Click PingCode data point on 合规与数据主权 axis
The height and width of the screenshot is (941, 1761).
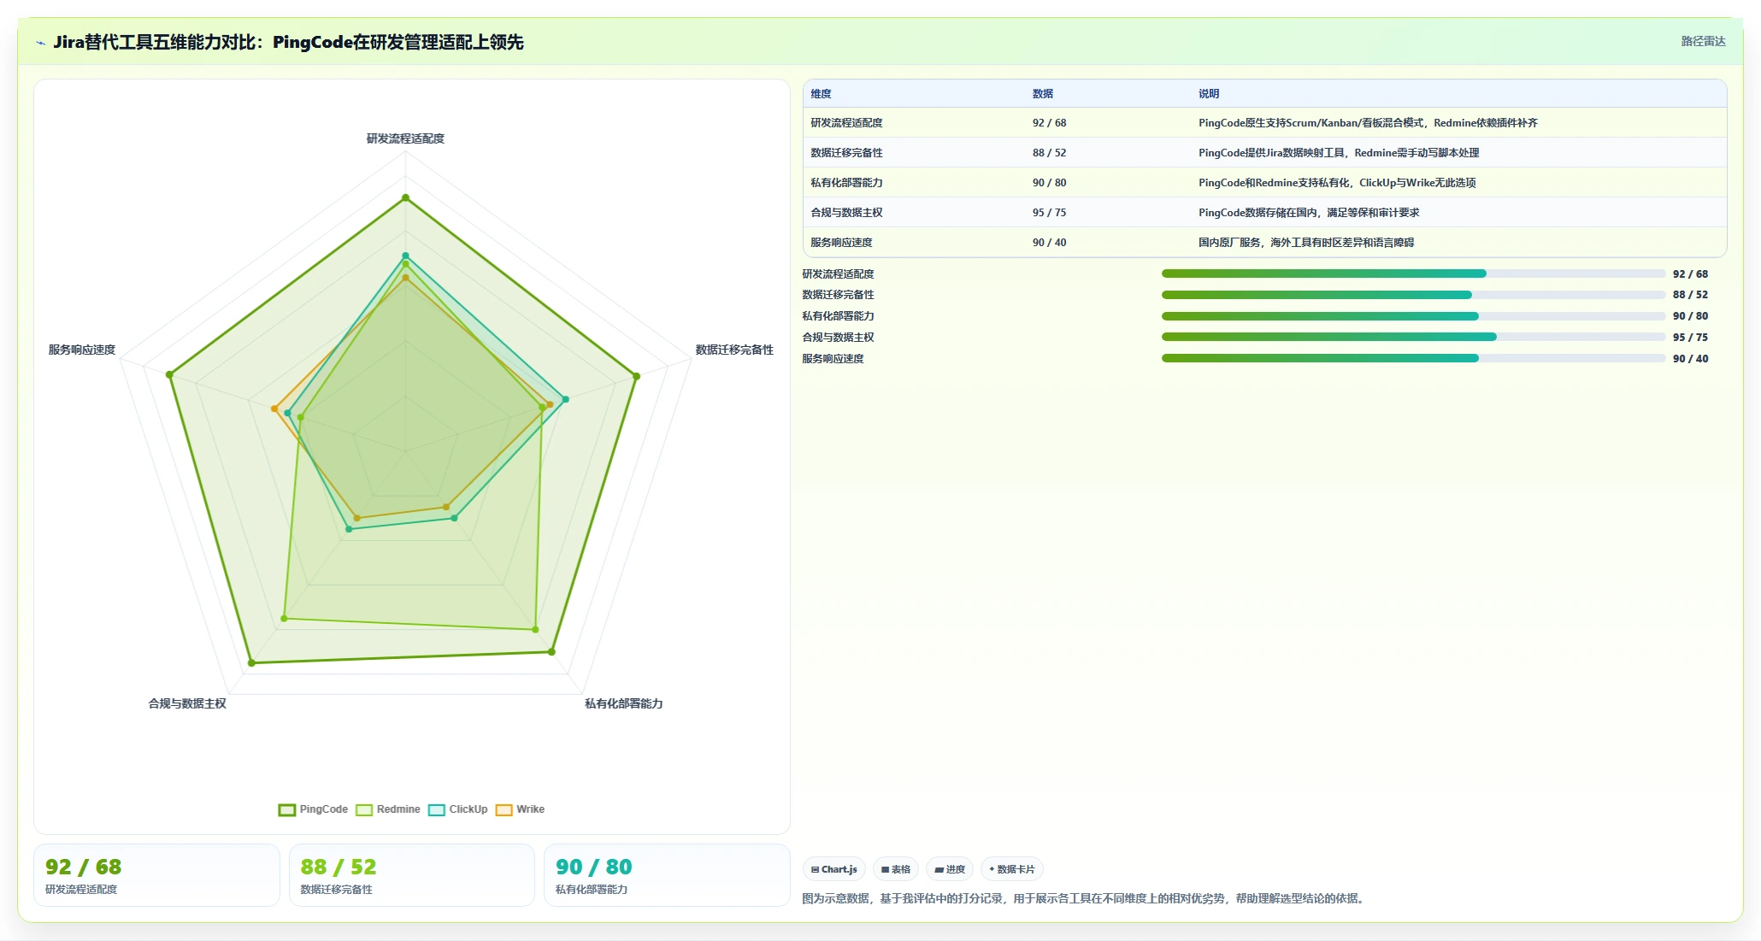tap(250, 663)
